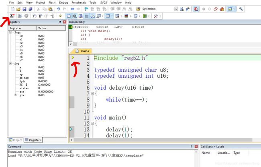The image size is (261, 167).
Task: Toggle the Registers Window icon
Action: (87, 16)
